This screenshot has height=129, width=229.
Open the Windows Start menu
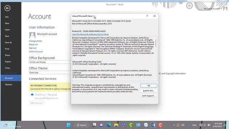point(69,125)
